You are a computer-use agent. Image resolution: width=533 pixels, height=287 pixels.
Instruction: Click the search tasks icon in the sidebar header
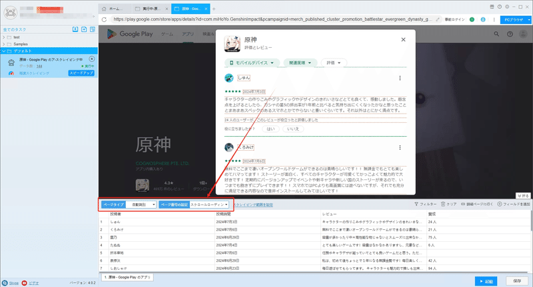[93, 29]
